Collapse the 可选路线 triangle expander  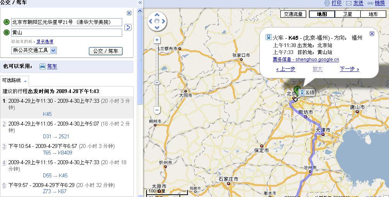click(25, 81)
